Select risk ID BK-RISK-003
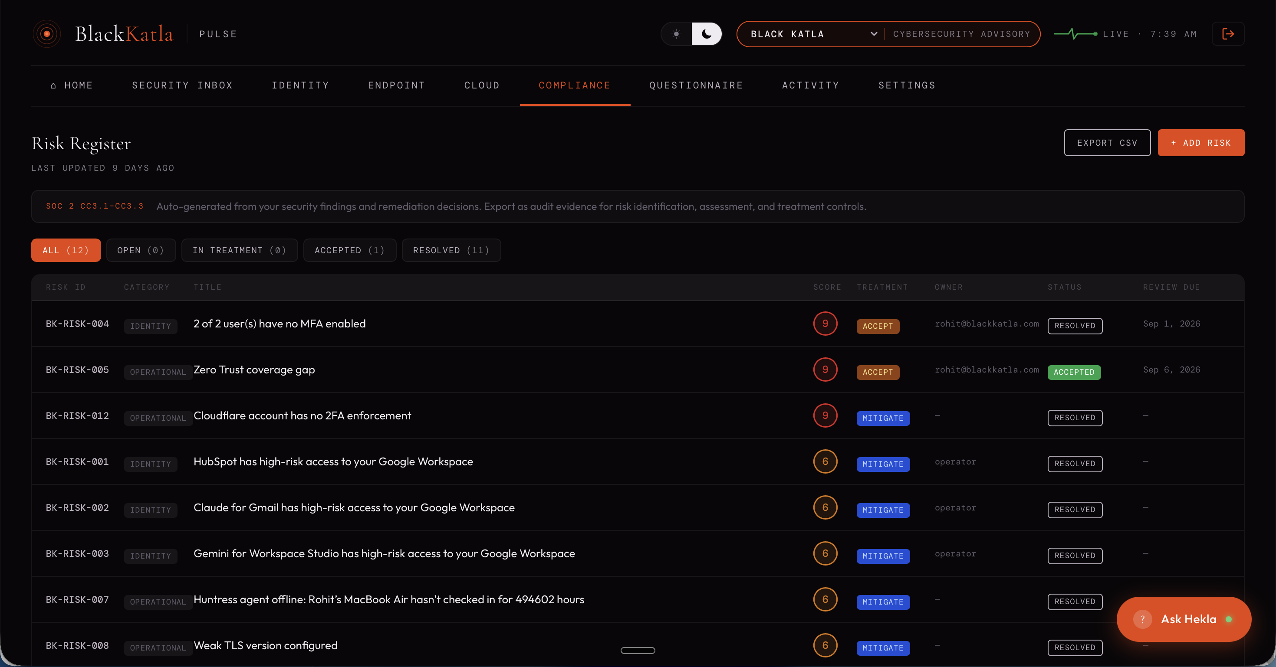This screenshot has width=1276, height=667. click(77, 554)
